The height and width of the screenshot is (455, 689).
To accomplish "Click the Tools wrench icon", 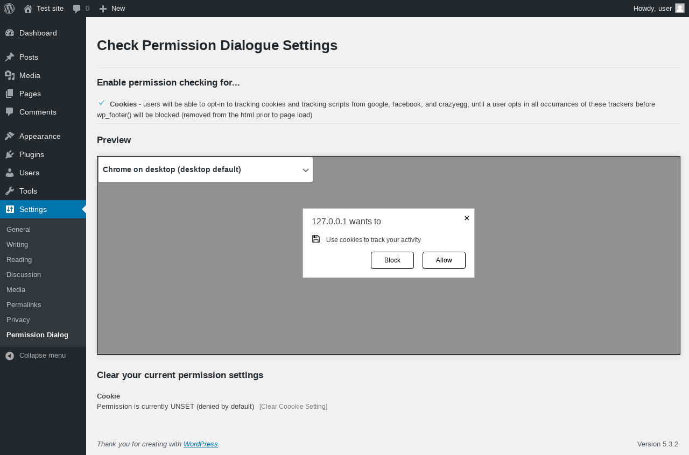I will [x=10, y=191].
